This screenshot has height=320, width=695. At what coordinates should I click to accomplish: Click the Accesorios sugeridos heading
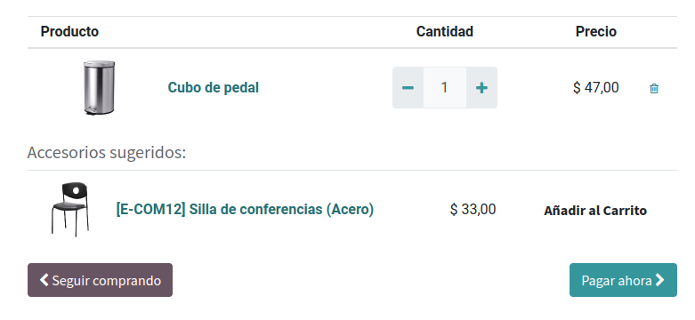(107, 152)
